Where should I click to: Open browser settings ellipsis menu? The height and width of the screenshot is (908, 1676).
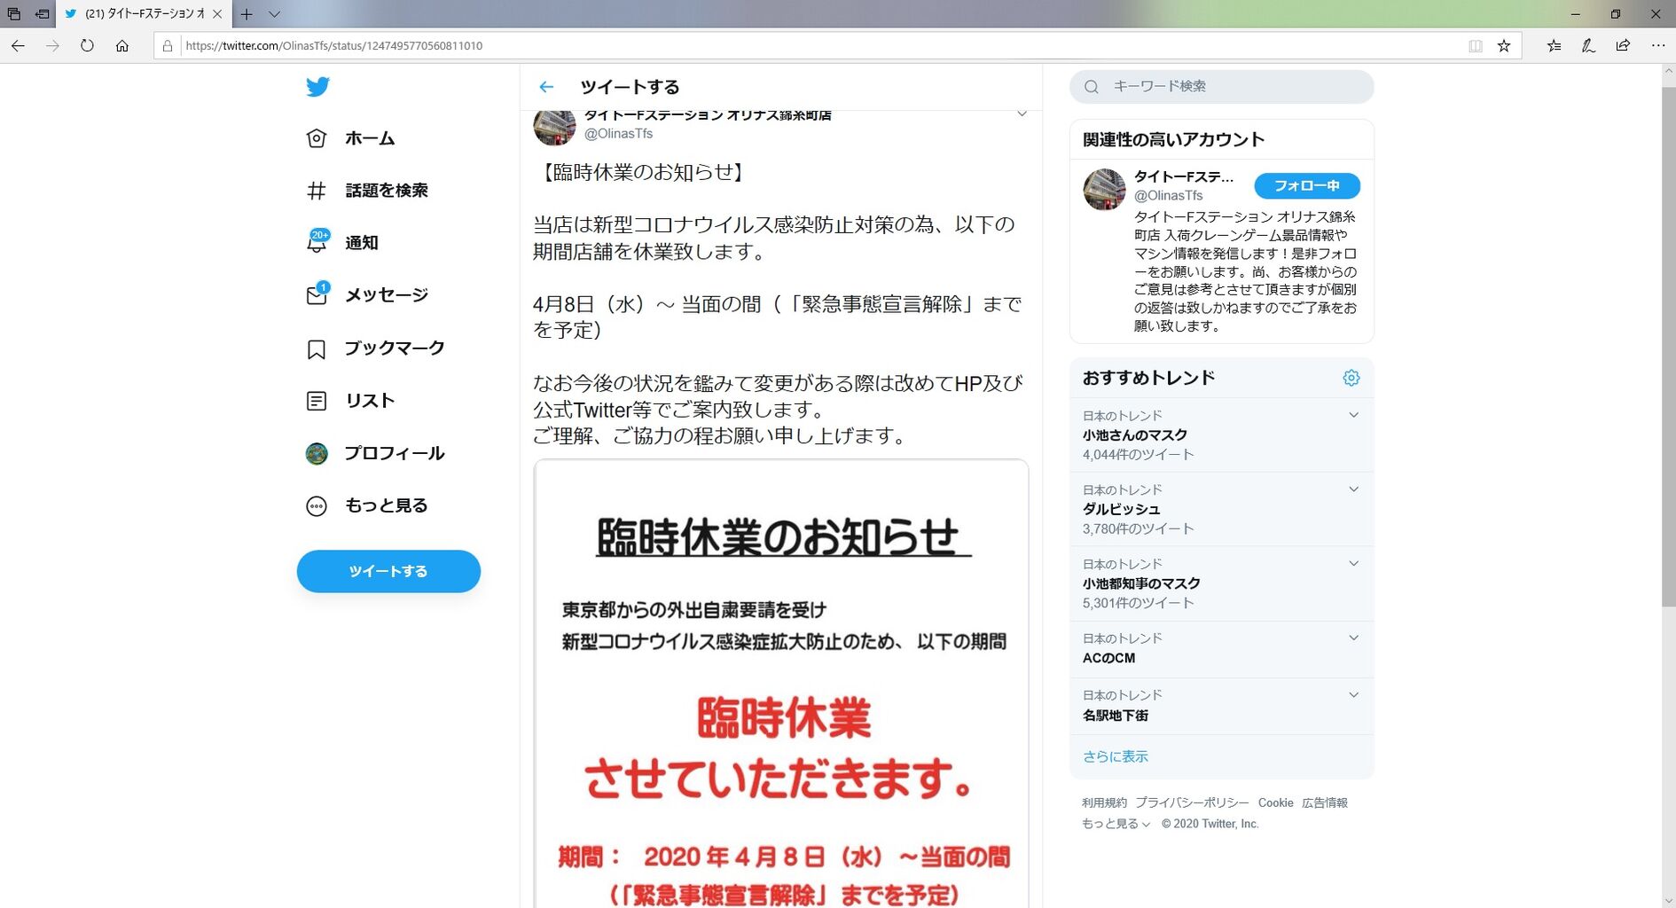pyautogui.click(x=1657, y=46)
